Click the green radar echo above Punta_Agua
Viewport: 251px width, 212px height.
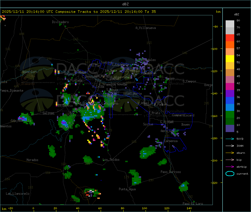coord(135,177)
